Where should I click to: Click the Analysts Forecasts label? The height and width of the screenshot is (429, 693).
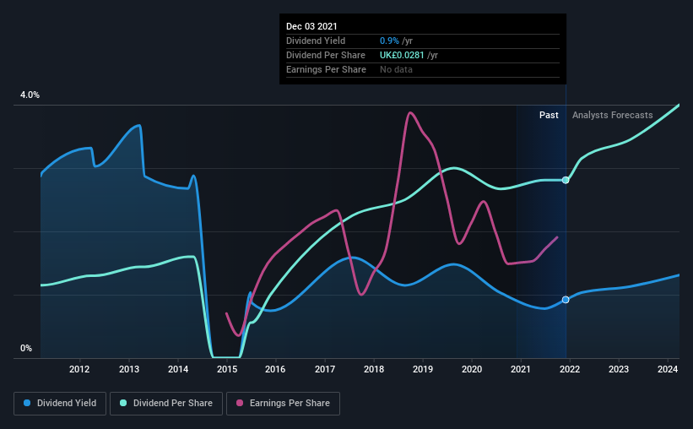pyautogui.click(x=613, y=115)
